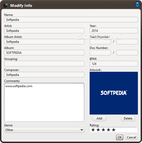Click inside the Comments text area
The image size is (142, 143).
(44, 102)
